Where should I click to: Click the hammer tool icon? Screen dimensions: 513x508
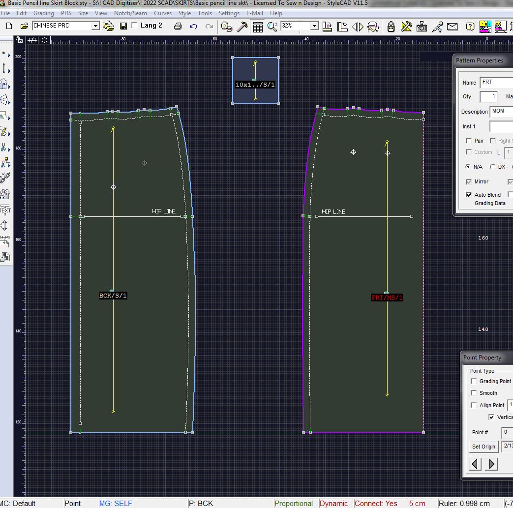[242, 26]
